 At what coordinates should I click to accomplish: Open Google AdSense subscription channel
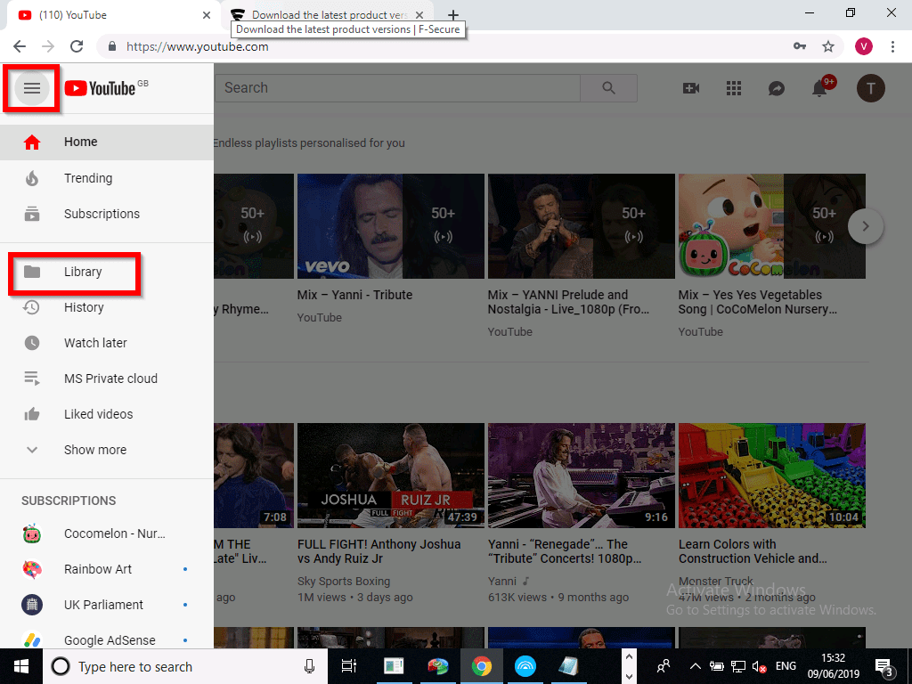(x=107, y=639)
